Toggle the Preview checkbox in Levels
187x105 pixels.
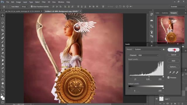coord(168,78)
